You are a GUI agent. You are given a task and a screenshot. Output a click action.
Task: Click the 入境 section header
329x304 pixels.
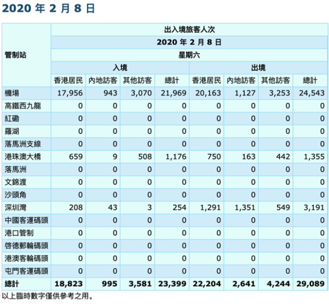120,67
